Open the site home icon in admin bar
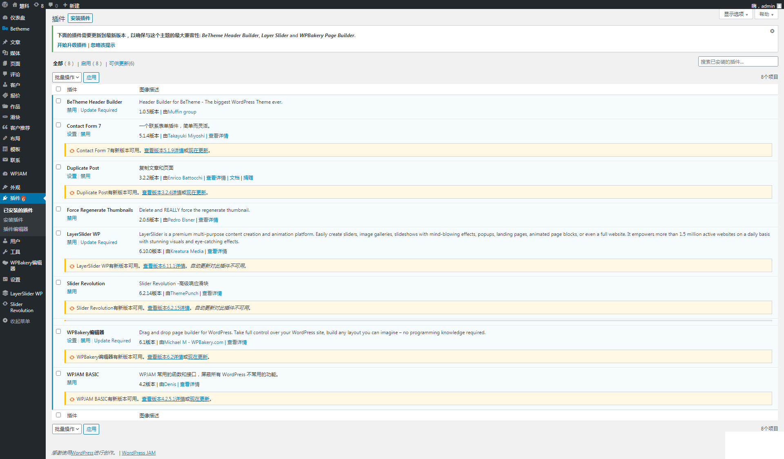This screenshot has width=784, height=459. tap(15, 5)
